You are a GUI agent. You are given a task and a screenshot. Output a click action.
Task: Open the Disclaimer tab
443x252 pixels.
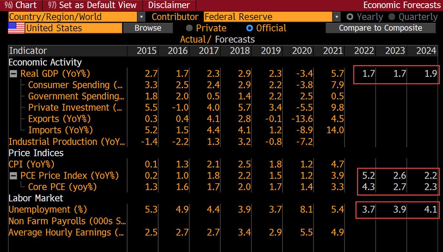click(169, 5)
